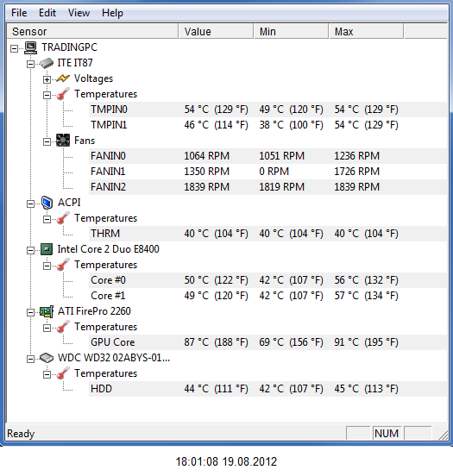
Task: Click the WDC hard drive icon
Action: 47,358
